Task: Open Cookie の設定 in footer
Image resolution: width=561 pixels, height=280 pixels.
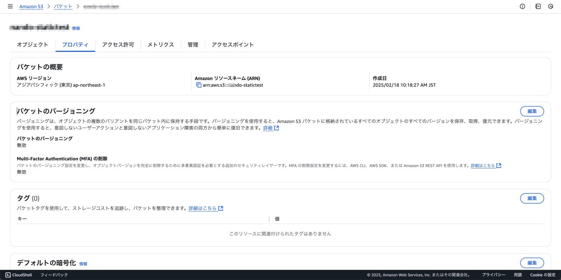Action: (543, 275)
